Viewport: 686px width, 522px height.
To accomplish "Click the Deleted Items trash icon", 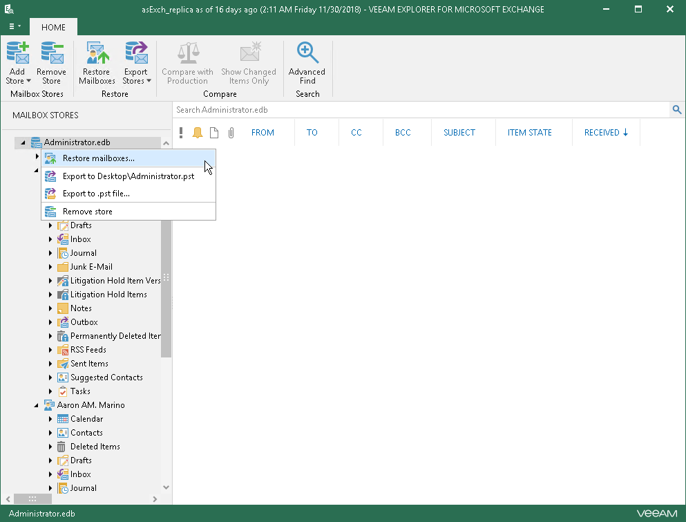I will [61, 447].
